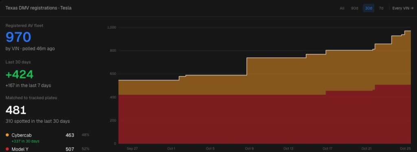Click the 52% Model Y share value

coord(86,149)
